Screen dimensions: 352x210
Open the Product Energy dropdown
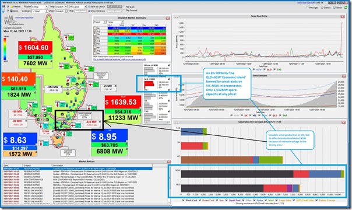[40, 7]
